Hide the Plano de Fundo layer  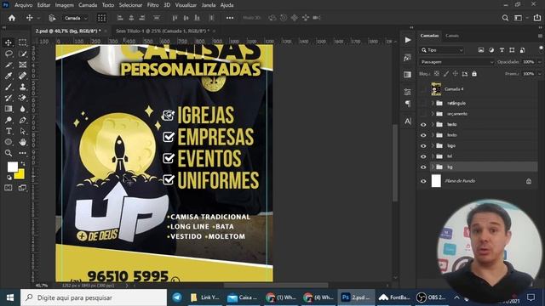click(x=423, y=181)
